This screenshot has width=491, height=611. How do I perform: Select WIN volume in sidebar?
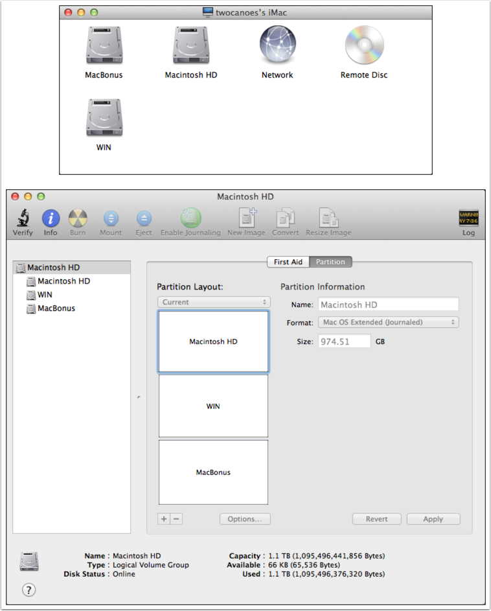[72, 295]
